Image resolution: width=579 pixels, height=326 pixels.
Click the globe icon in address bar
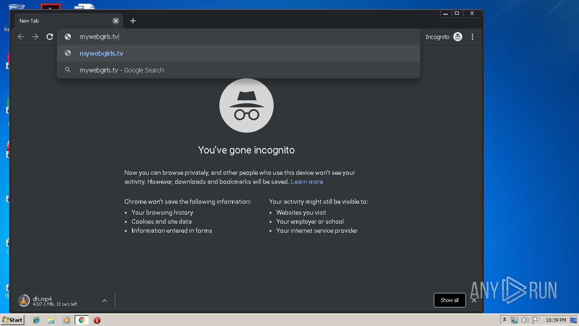coord(68,37)
